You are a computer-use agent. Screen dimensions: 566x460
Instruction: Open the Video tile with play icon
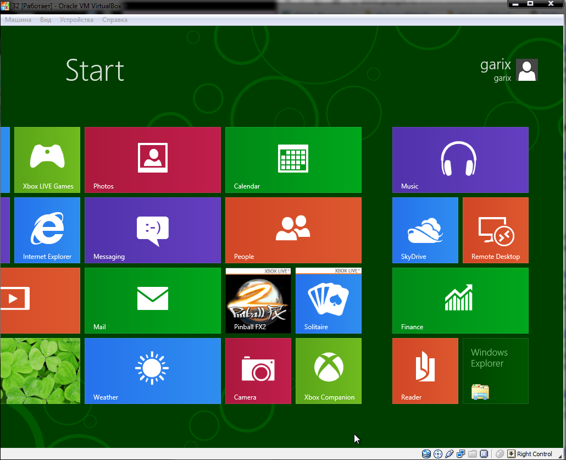[40, 301]
